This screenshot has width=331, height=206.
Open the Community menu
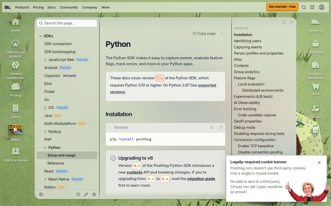click(69, 7)
